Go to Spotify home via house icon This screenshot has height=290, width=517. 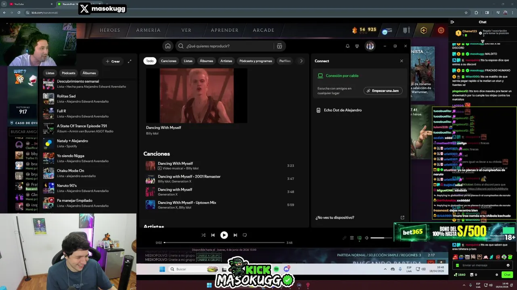(x=168, y=46)
